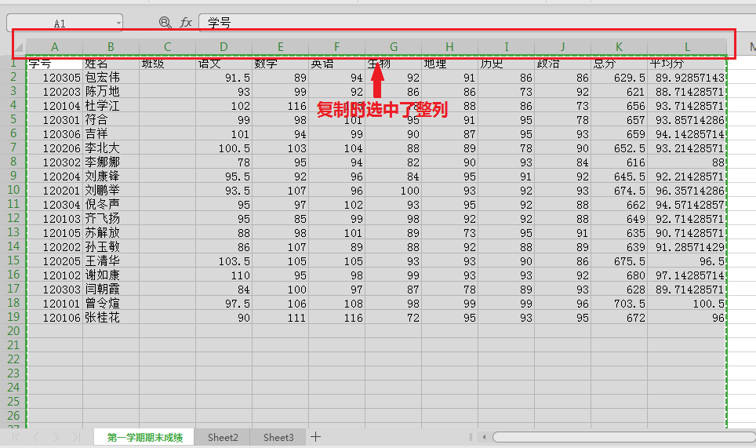
Task: Switch to the Sheet3 tab
Action: [278, 437]
